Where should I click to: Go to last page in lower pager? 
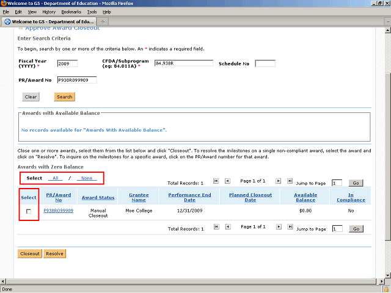point(290,226)
